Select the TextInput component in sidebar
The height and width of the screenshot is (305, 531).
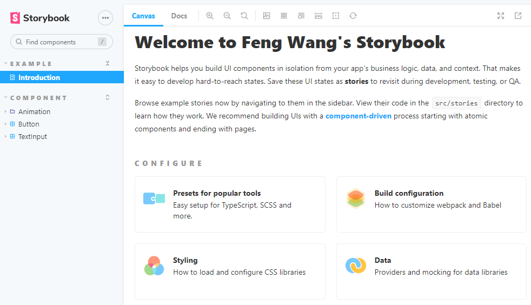32,136
